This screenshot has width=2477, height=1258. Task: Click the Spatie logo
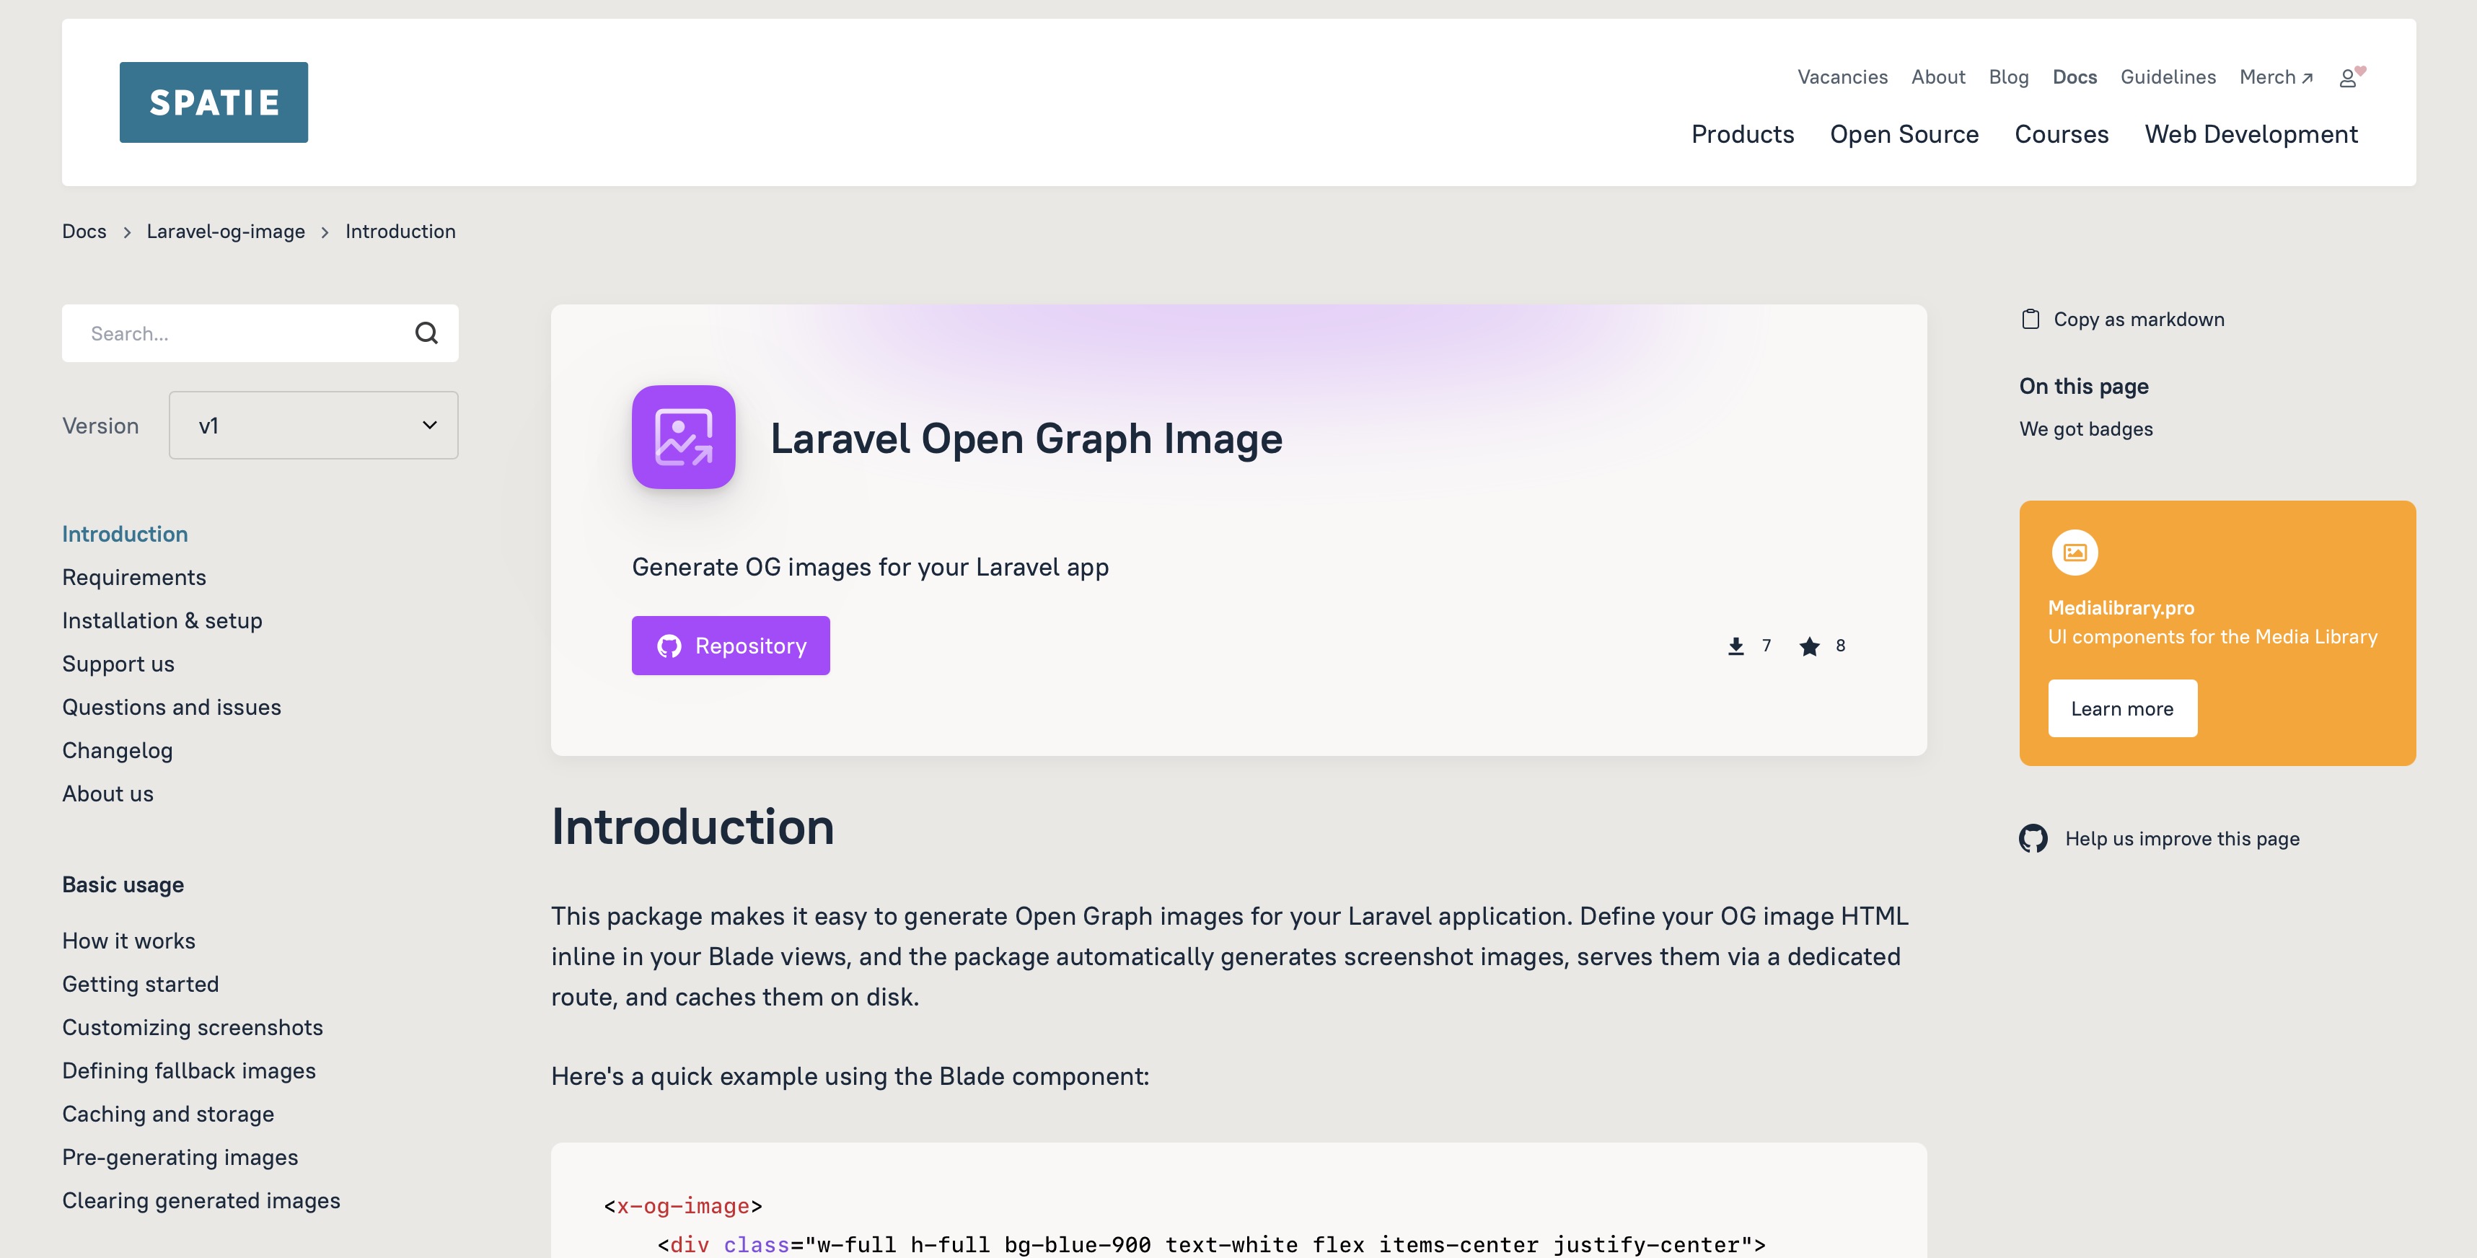point(214,102)
